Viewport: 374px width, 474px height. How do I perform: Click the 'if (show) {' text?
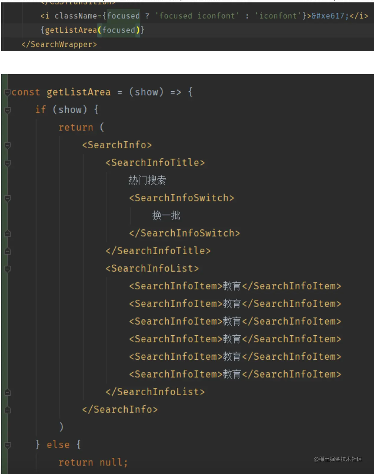(67, 109)
